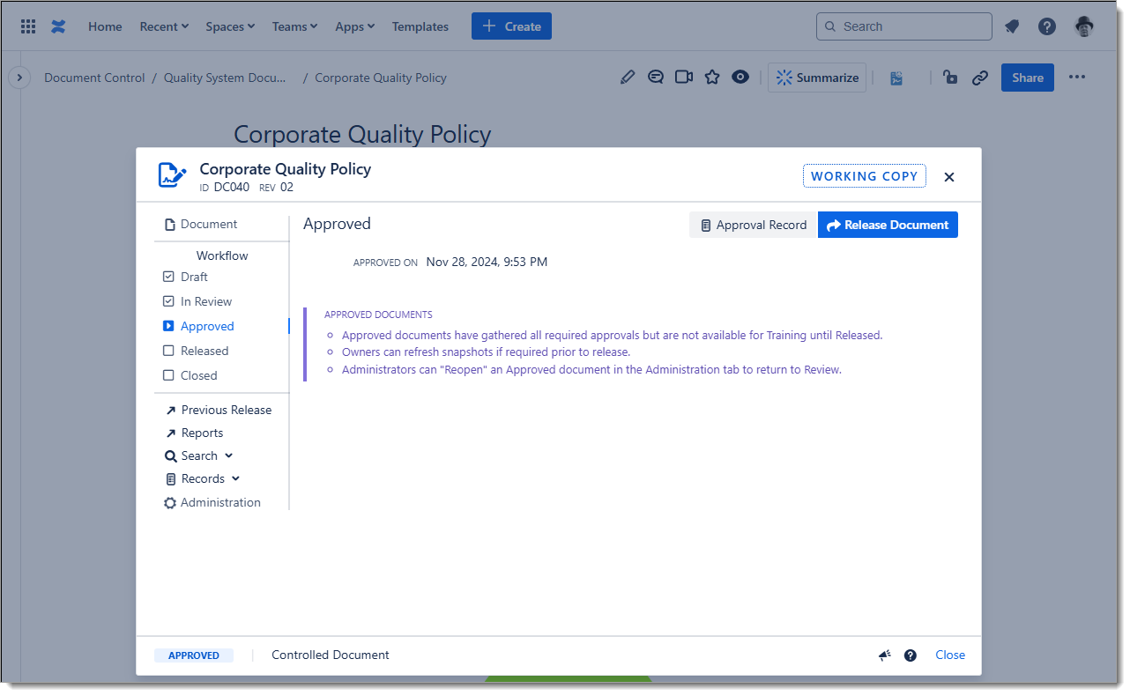
Task: Open the app switcher grid icon
Action: (x=28, y=26)
